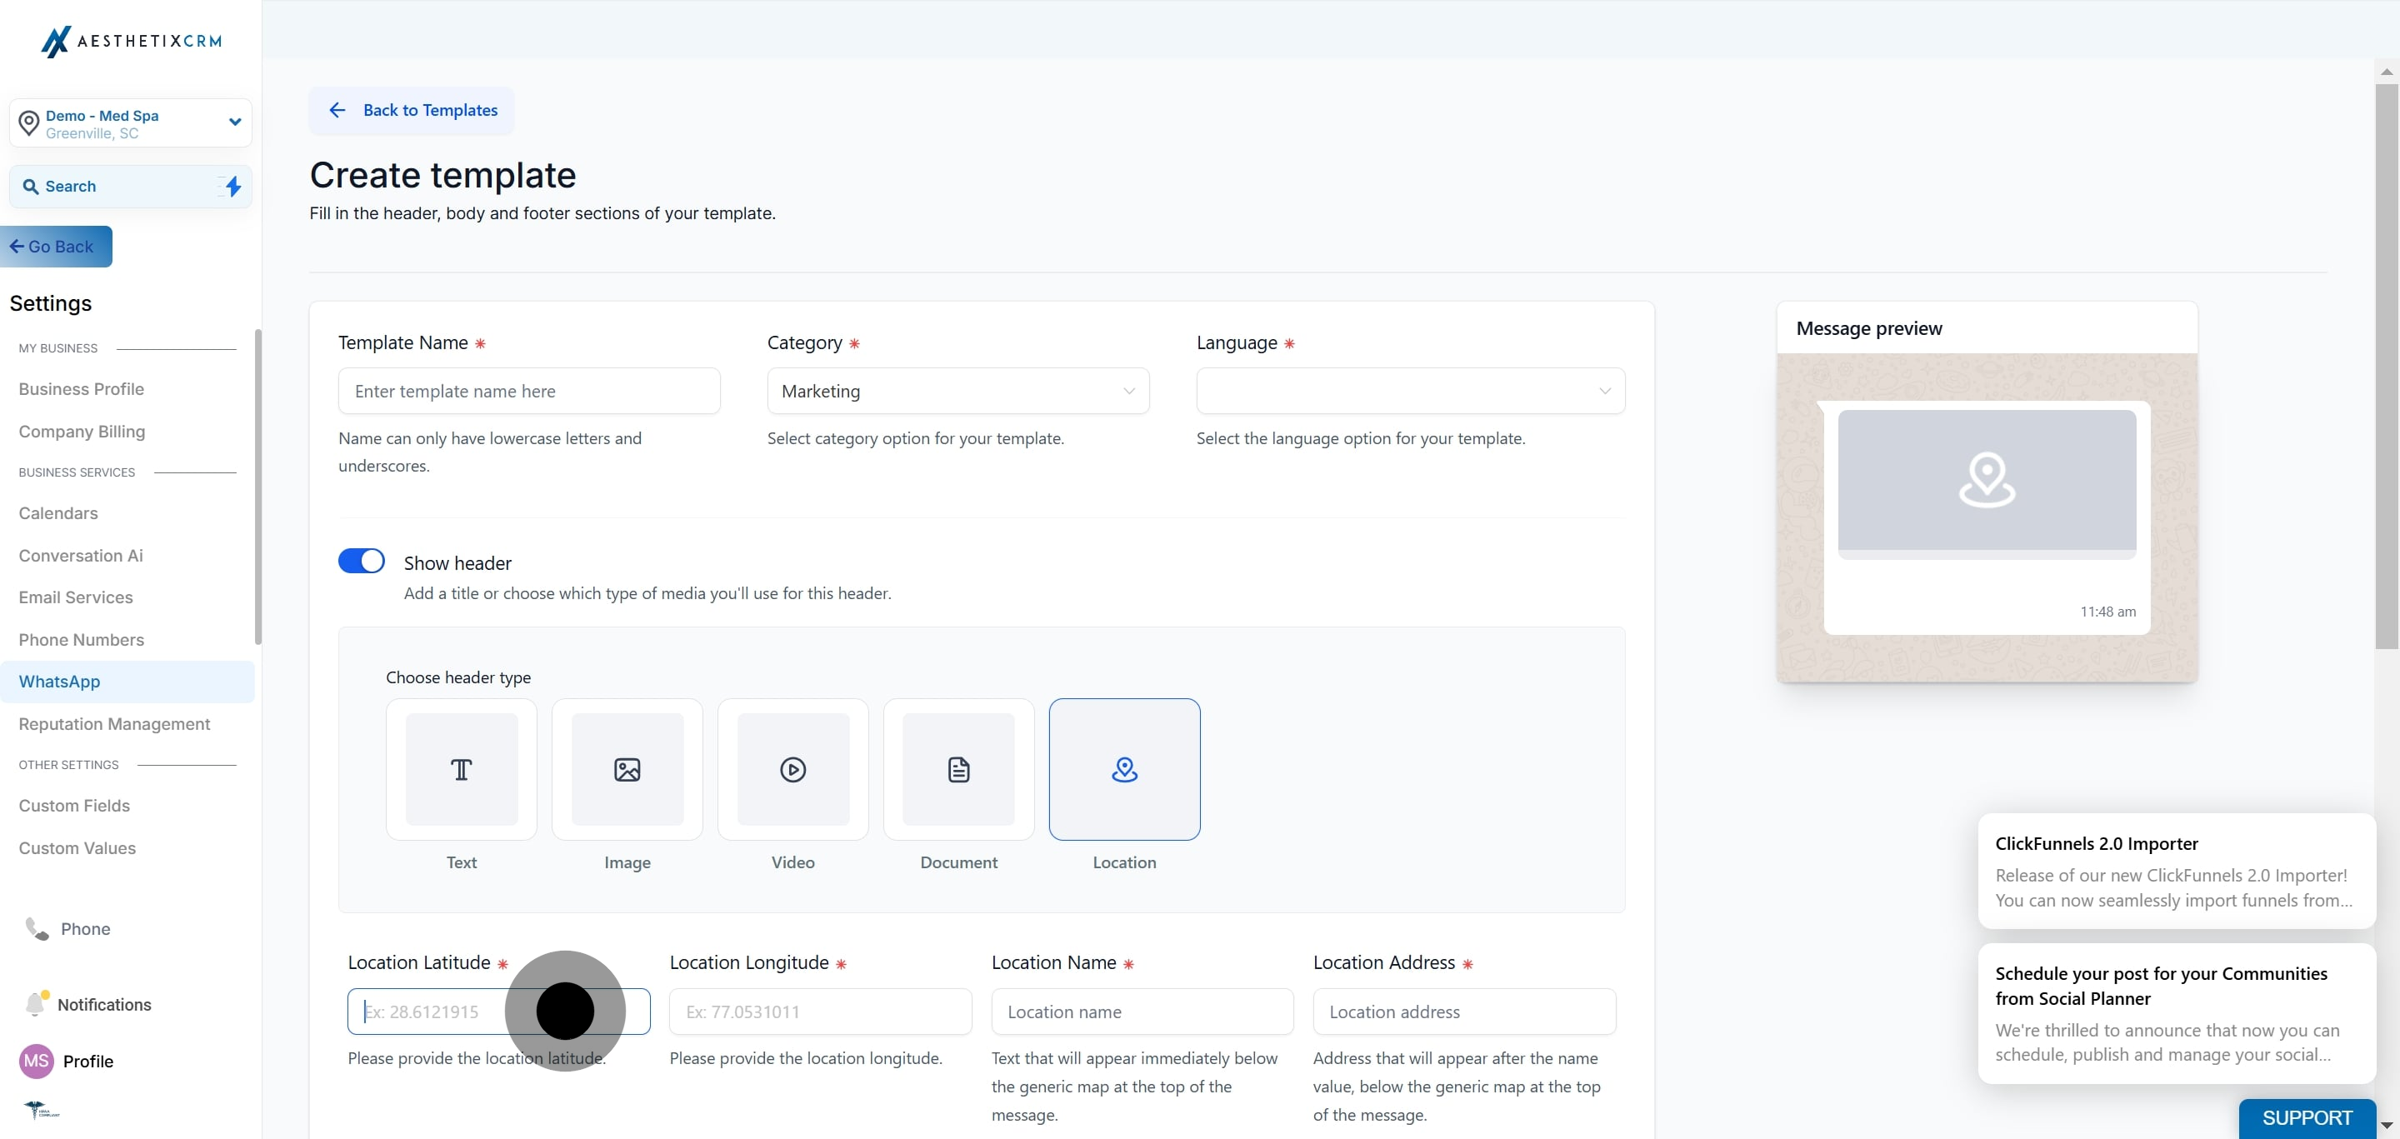
Task: Click the SUPPORT button
Action: (x=2307, y=1117)
